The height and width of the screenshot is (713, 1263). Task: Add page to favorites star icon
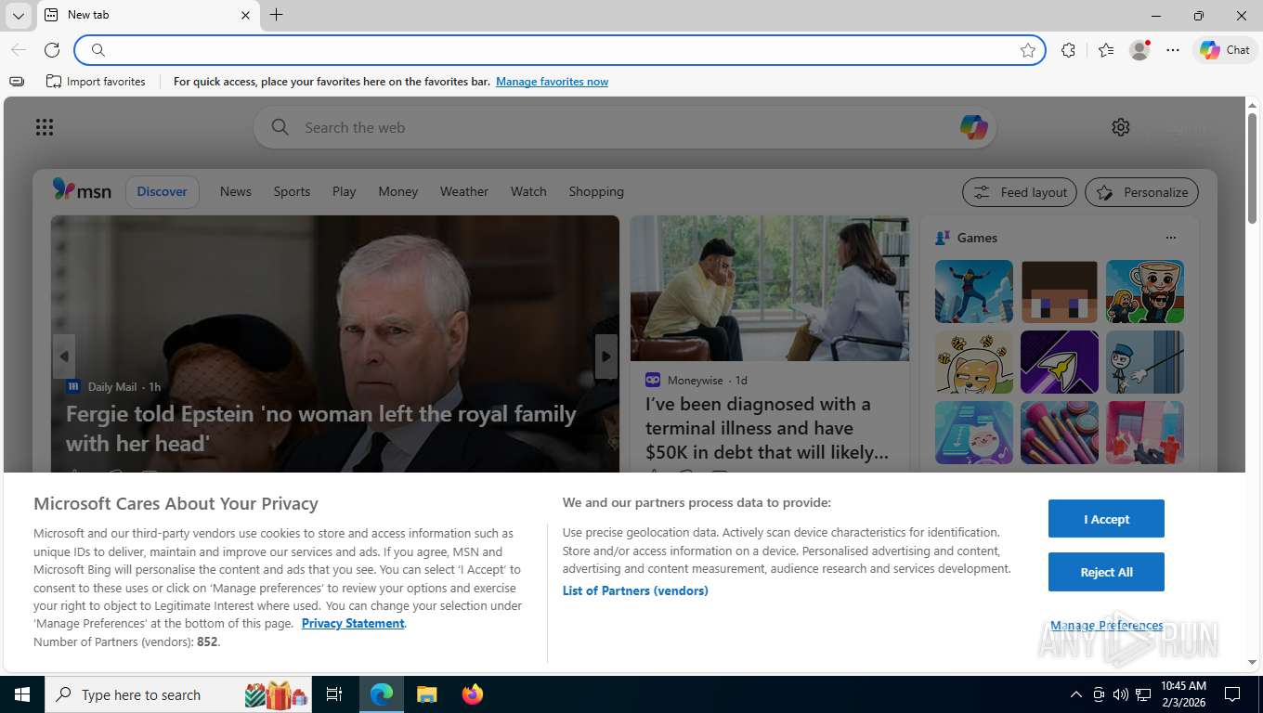coord(1027,50)
